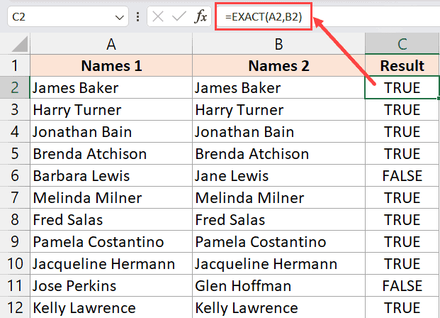This screenshot has width=440, height=318.
Task: Click the Glen Hoffman cell
Action: pyautogui.click(x=278, y=286)
